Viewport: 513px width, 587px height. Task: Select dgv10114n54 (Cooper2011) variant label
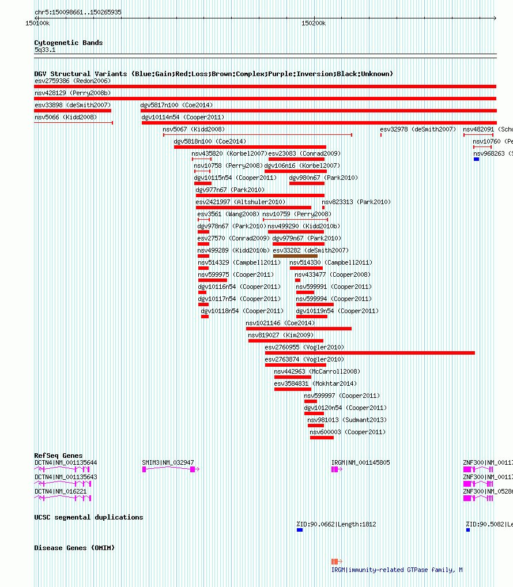click(x=183, y=117)
